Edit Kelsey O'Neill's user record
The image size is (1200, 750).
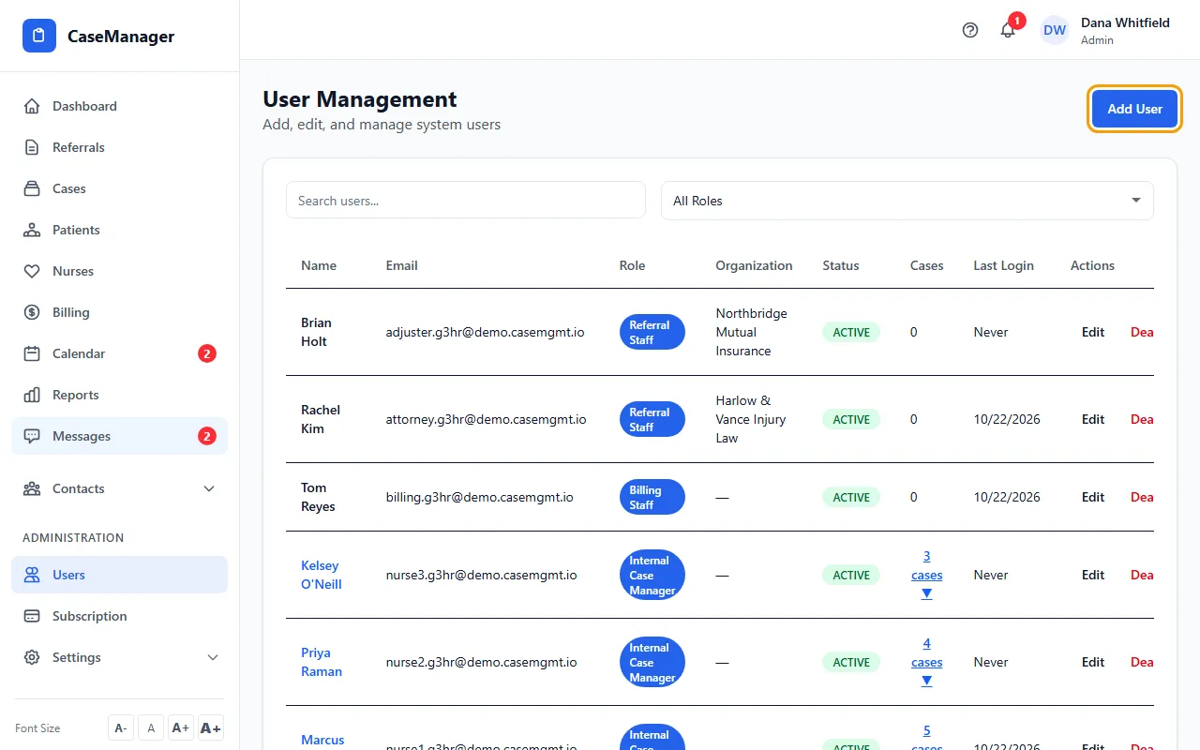pyautogui.click(x=1093, y=575)
